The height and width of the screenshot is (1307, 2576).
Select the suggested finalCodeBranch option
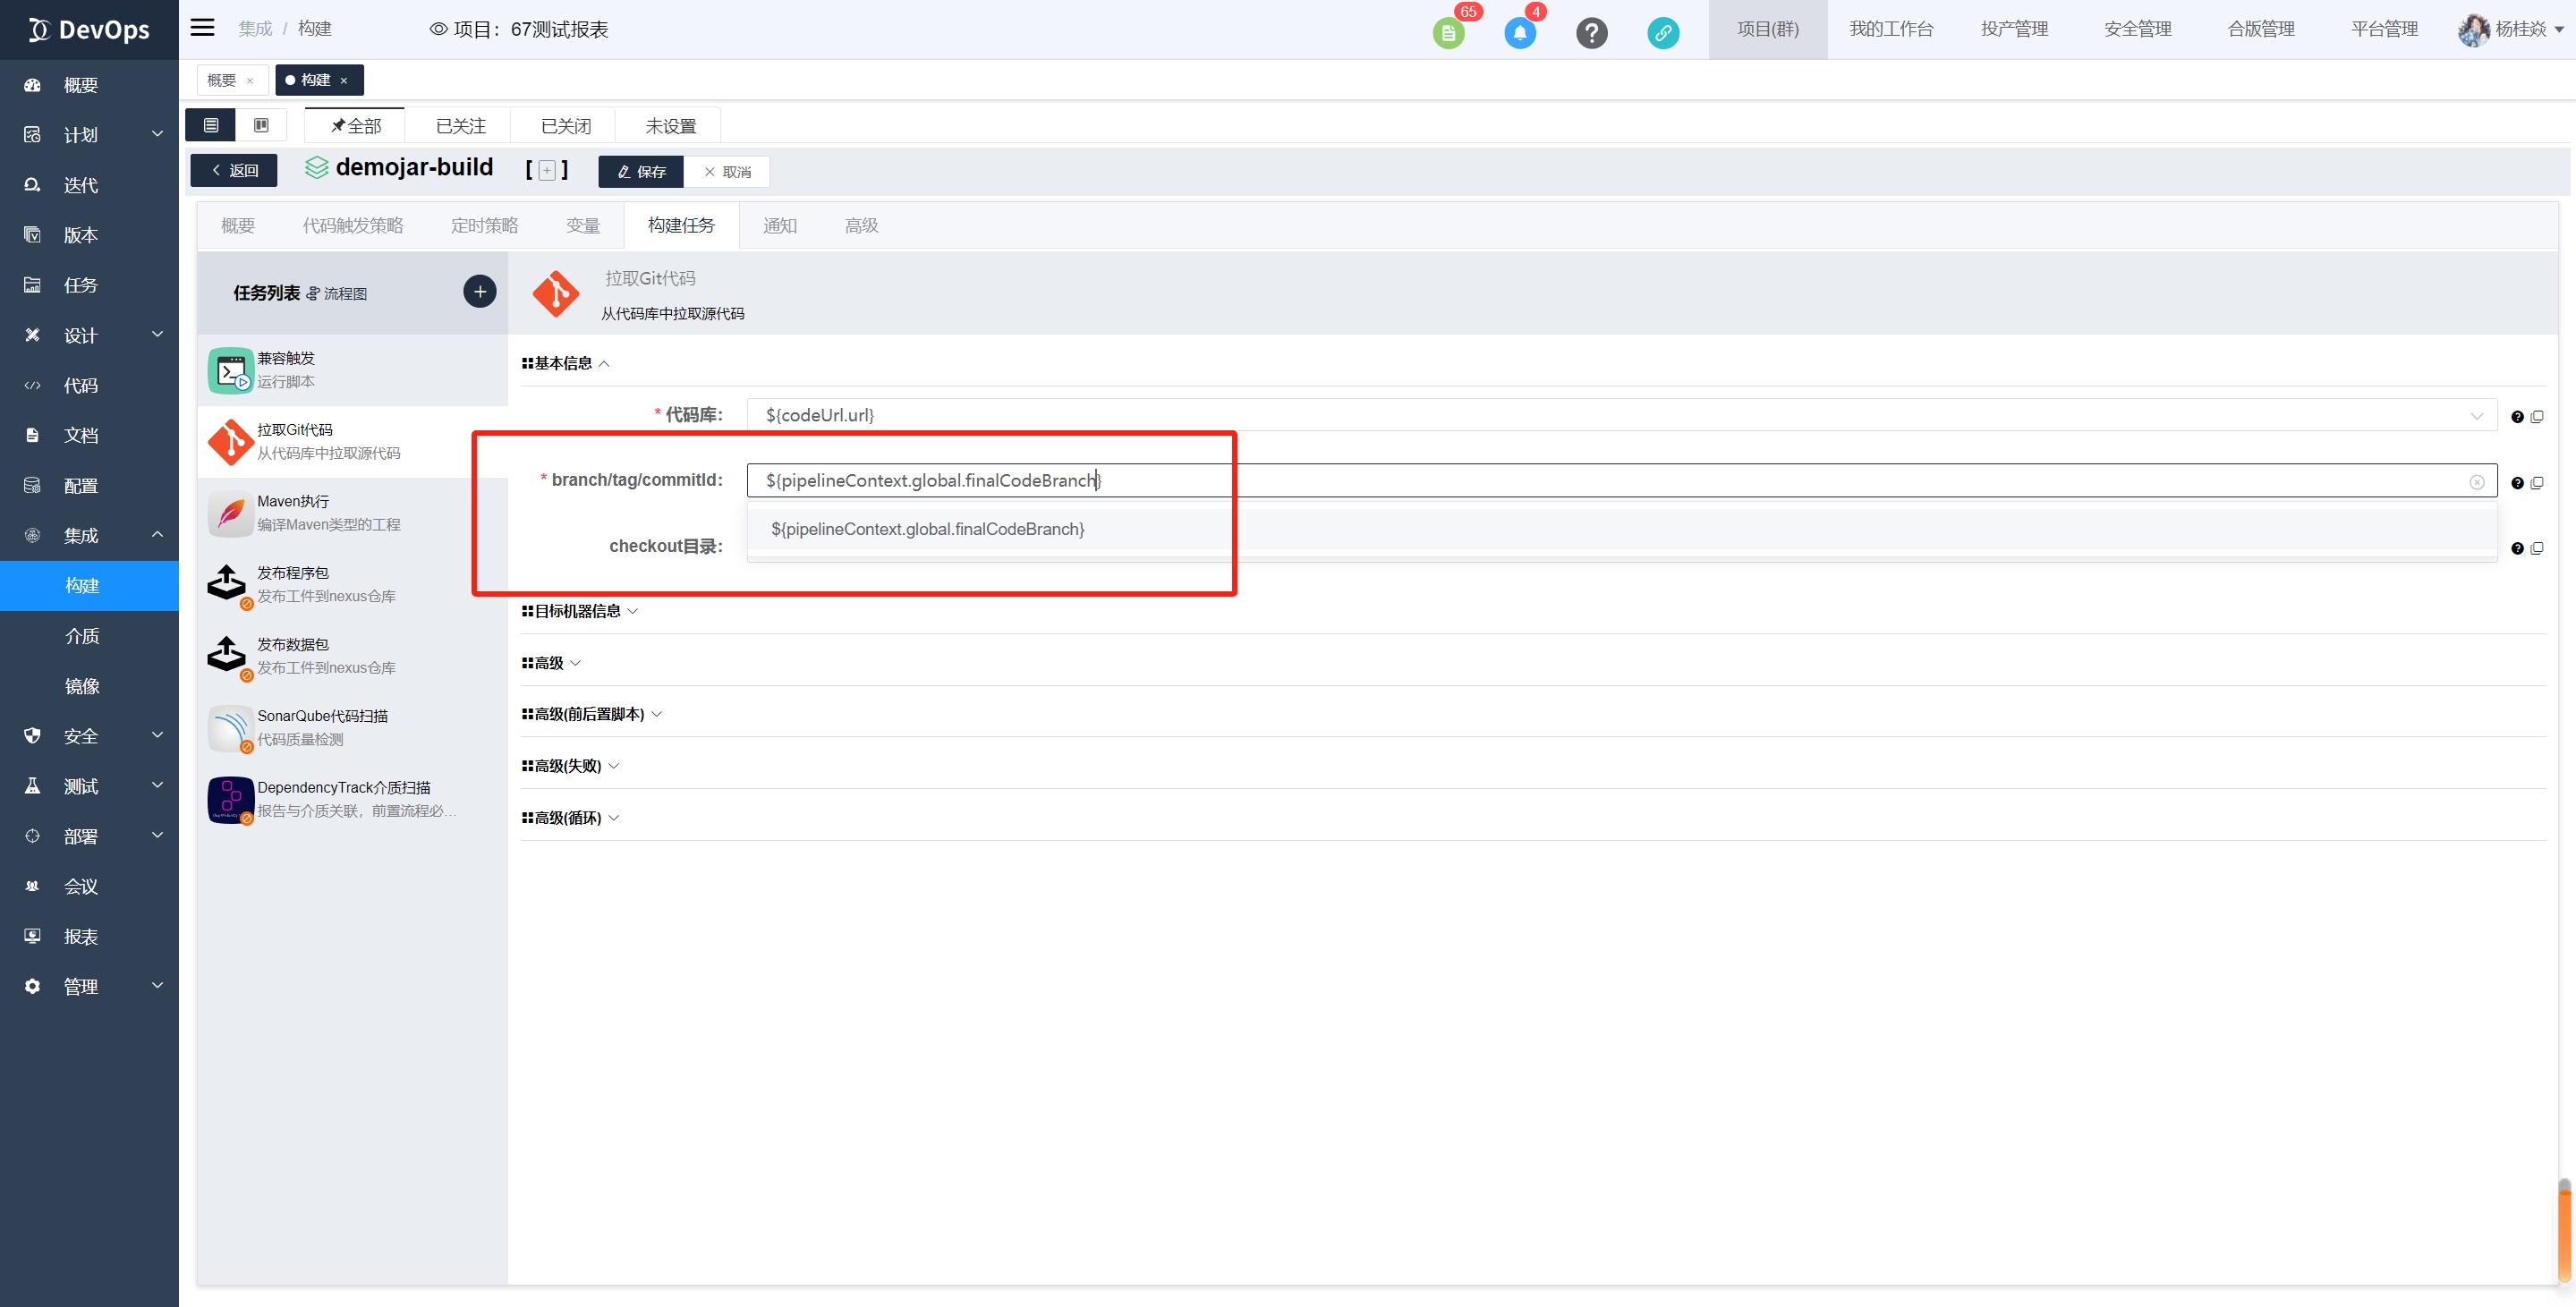(927, 529)
